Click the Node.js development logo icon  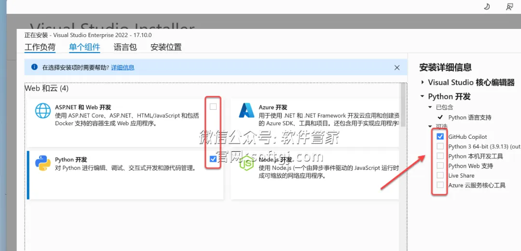point(247,163)
